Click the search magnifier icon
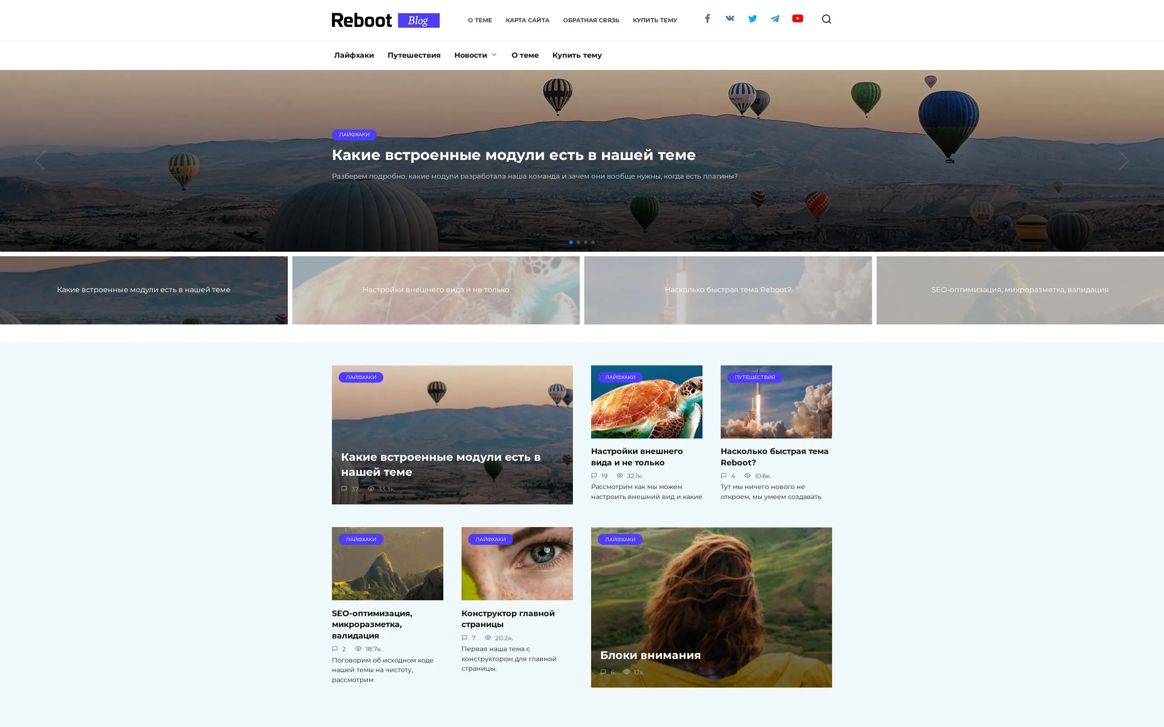 click(826, 19)
